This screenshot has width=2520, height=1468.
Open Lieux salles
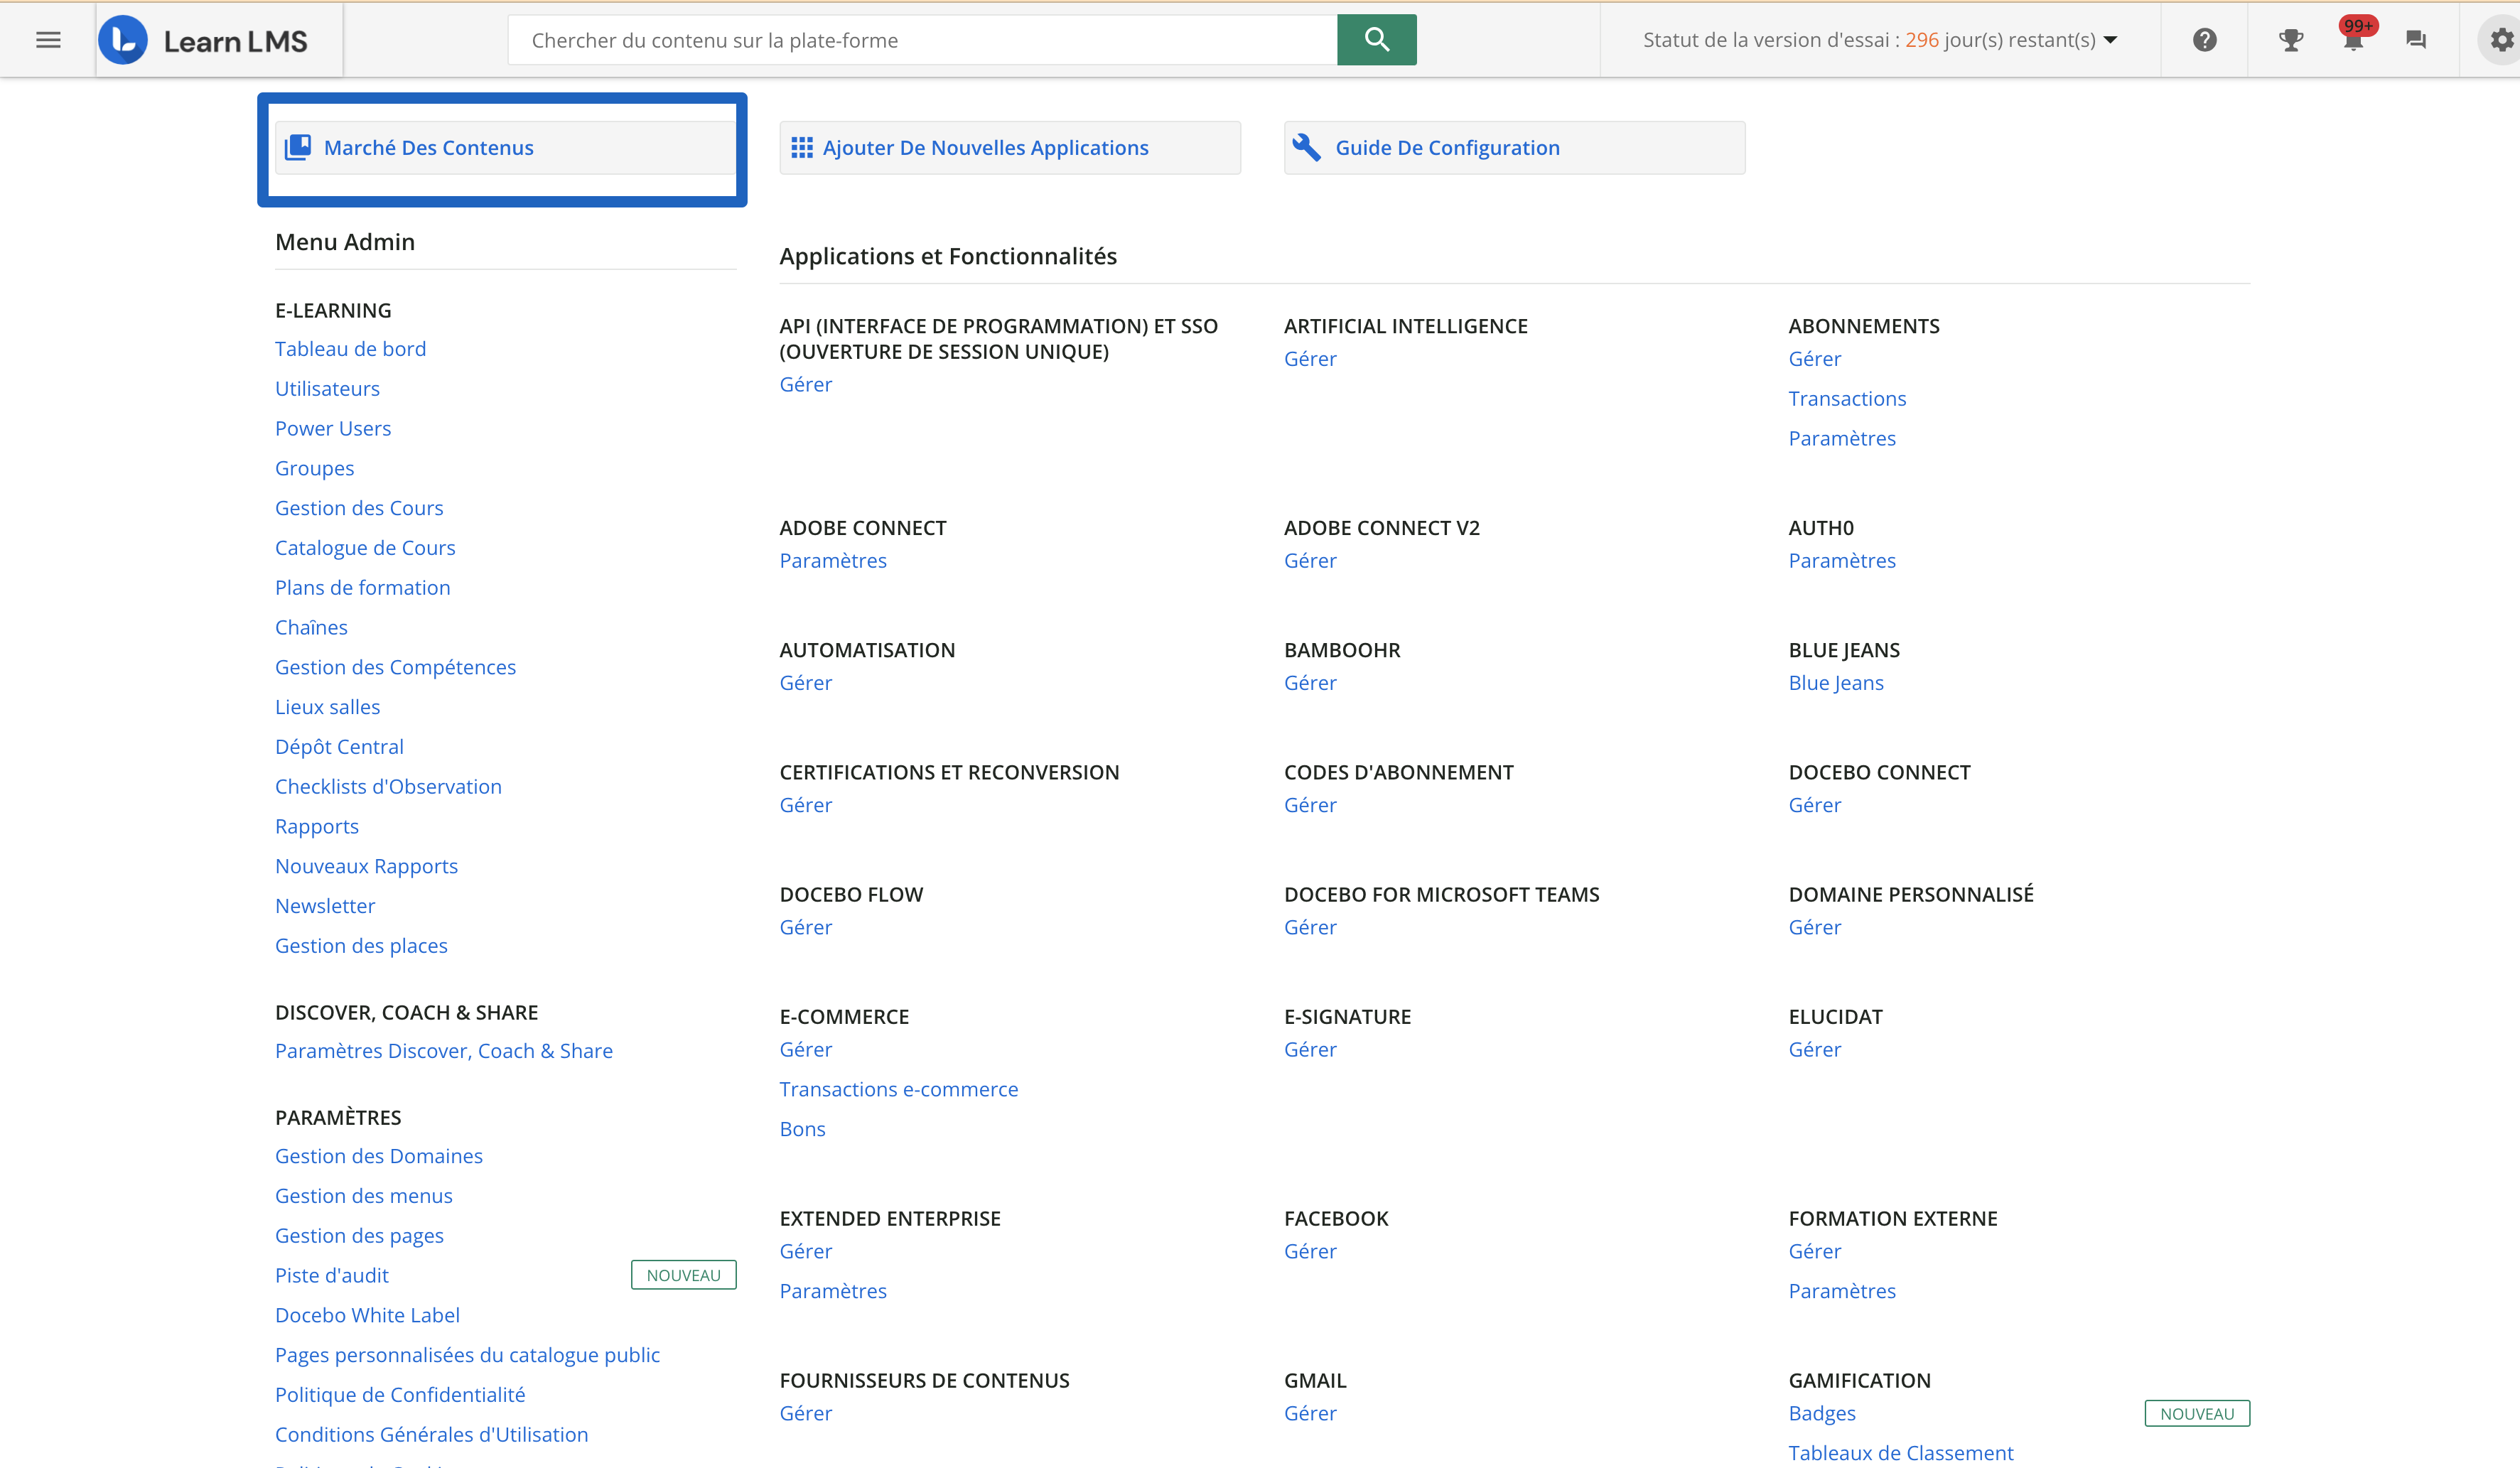pyautogui.click(x=327, y=707)
